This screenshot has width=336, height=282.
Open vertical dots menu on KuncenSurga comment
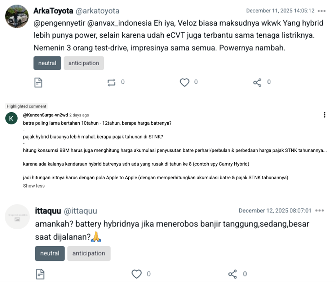point(324,115)
